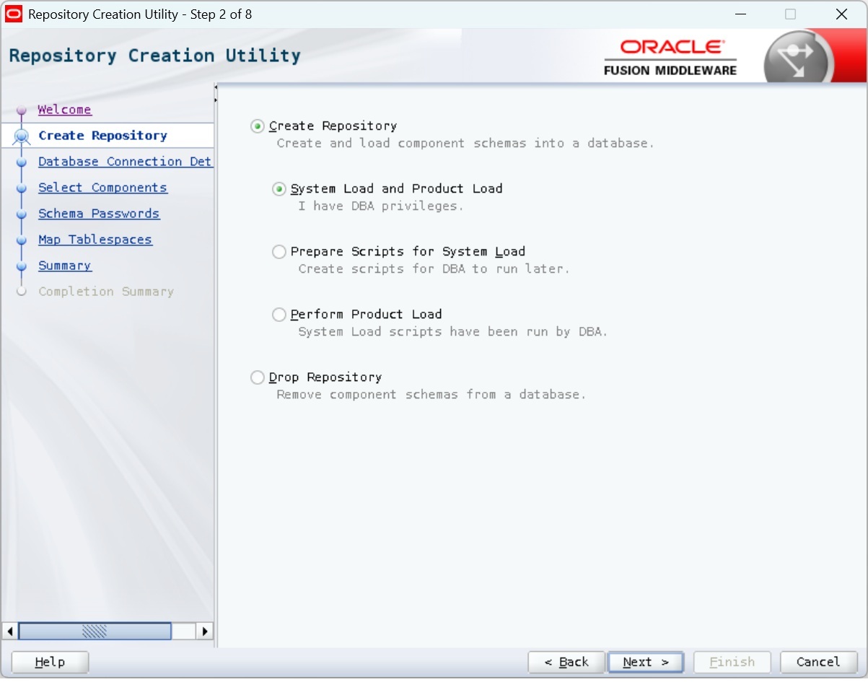The image size is (868, 682).
Task: Click the sidebar horizontal scrollbar thumb
Action: click(95, 631)
